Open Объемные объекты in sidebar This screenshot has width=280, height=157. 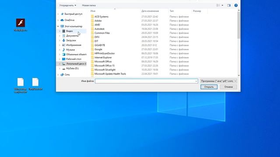(x=76, y=54)
